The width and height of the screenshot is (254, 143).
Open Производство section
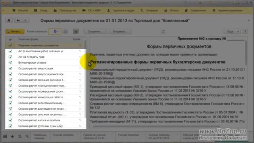[65, 11]
